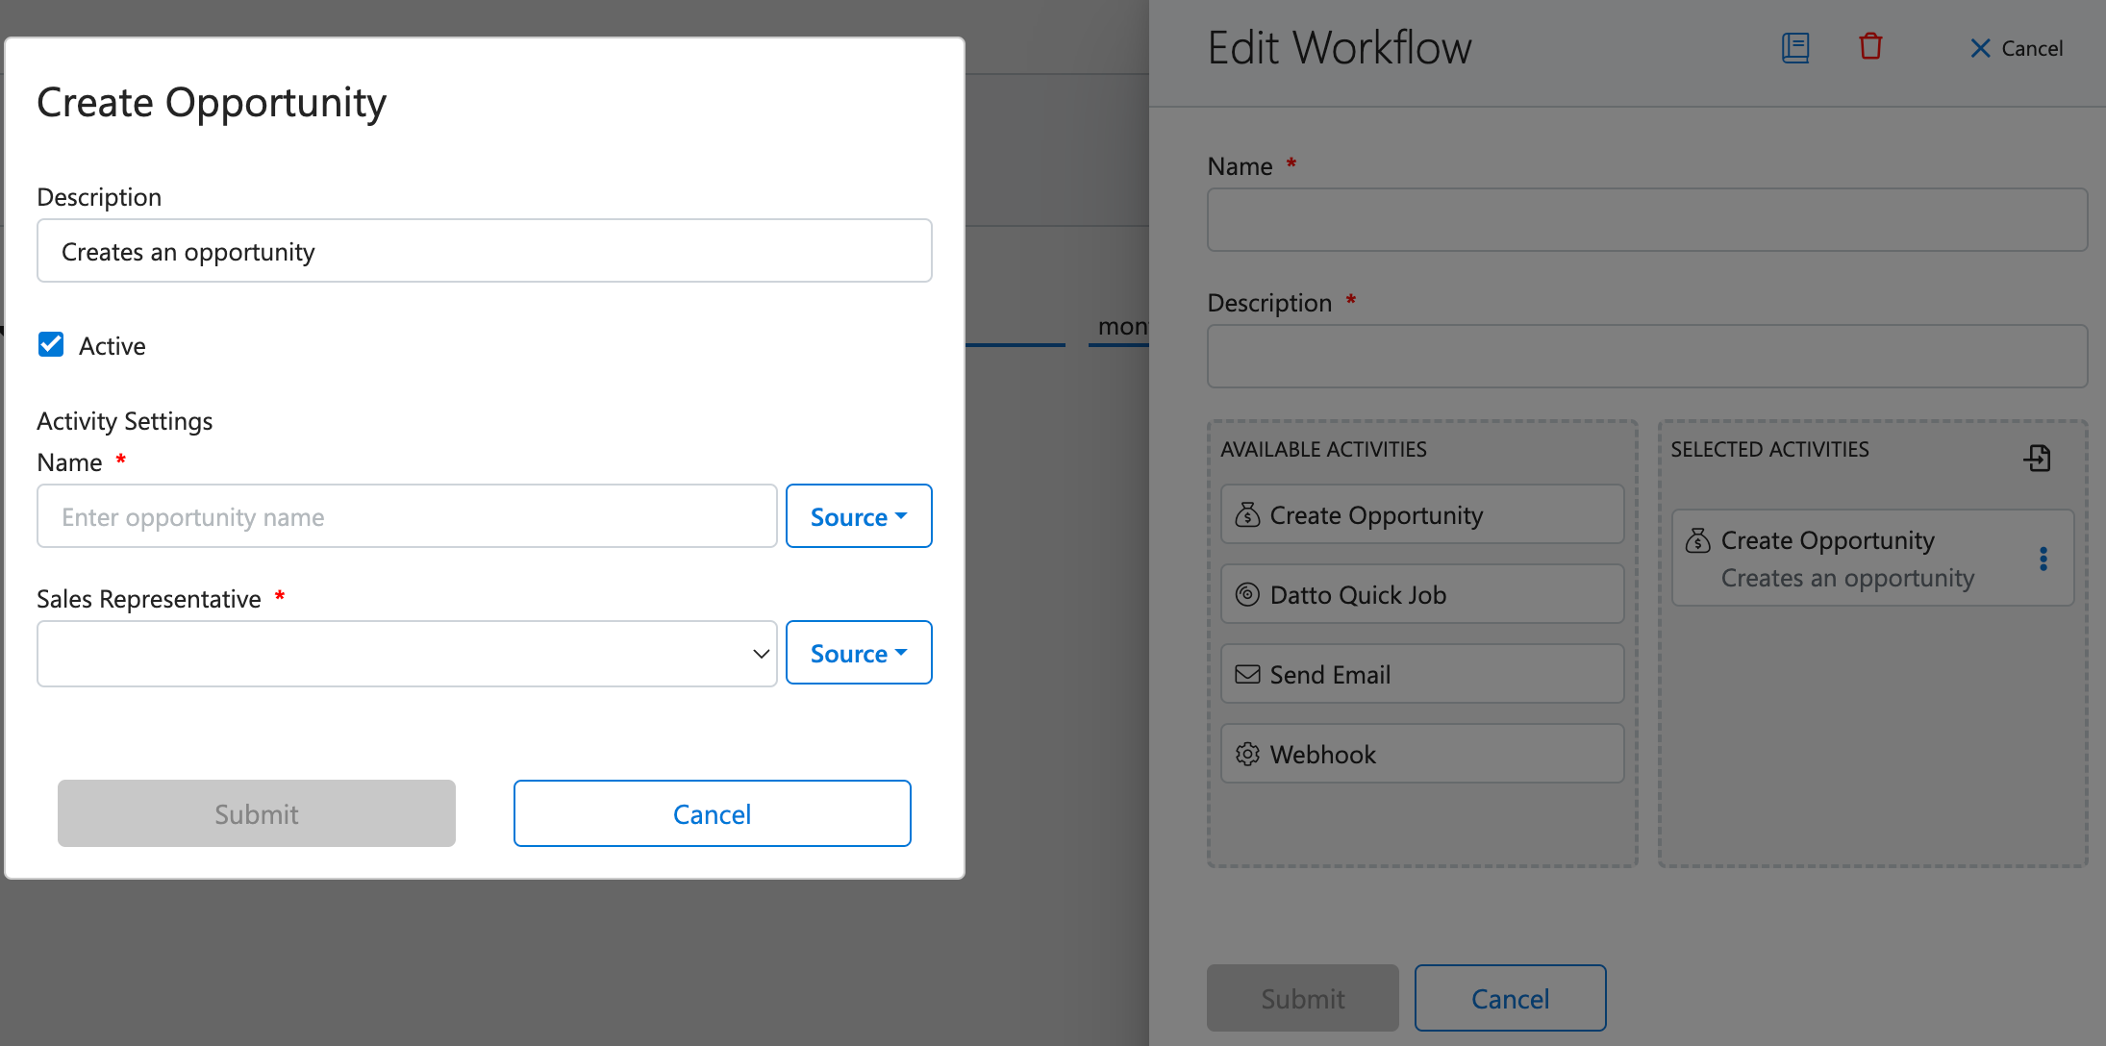
Task: Click the Activity Settings heading
Action: coord(125,421)
